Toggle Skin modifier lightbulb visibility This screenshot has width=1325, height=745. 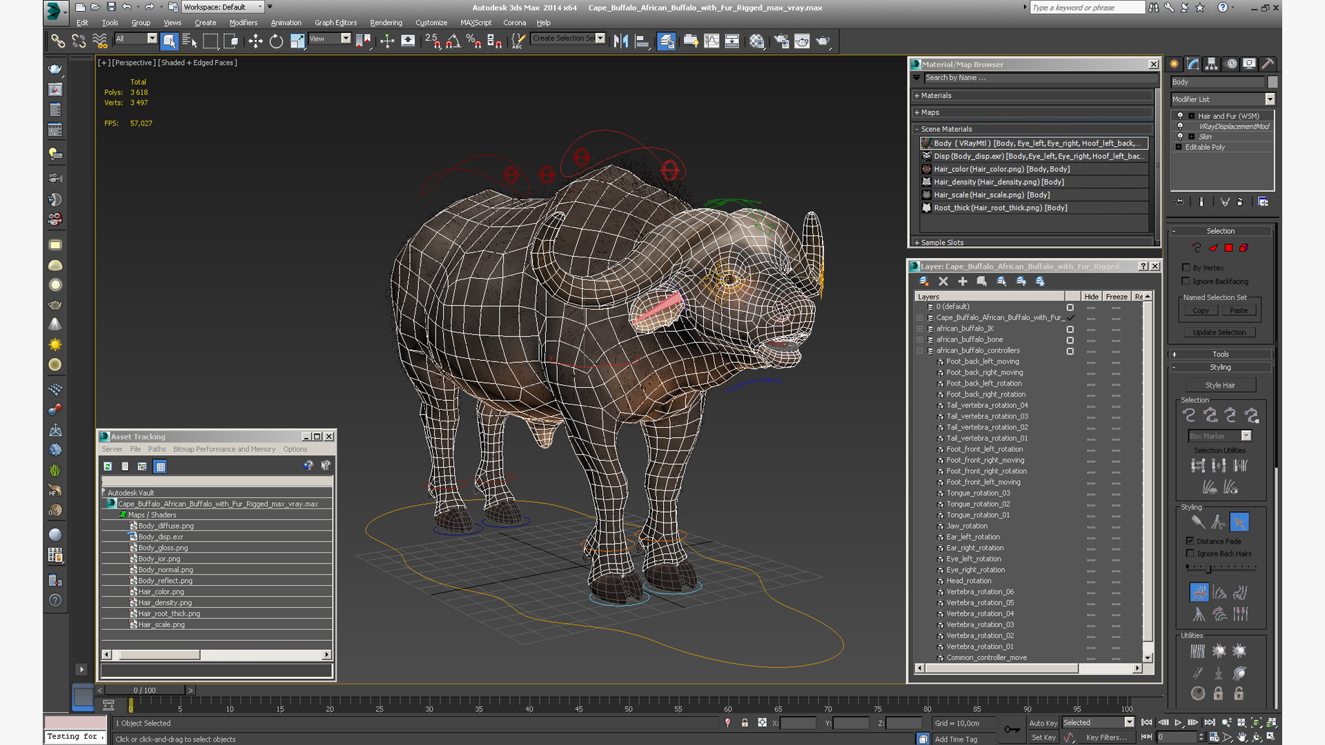pos(1180,137)
